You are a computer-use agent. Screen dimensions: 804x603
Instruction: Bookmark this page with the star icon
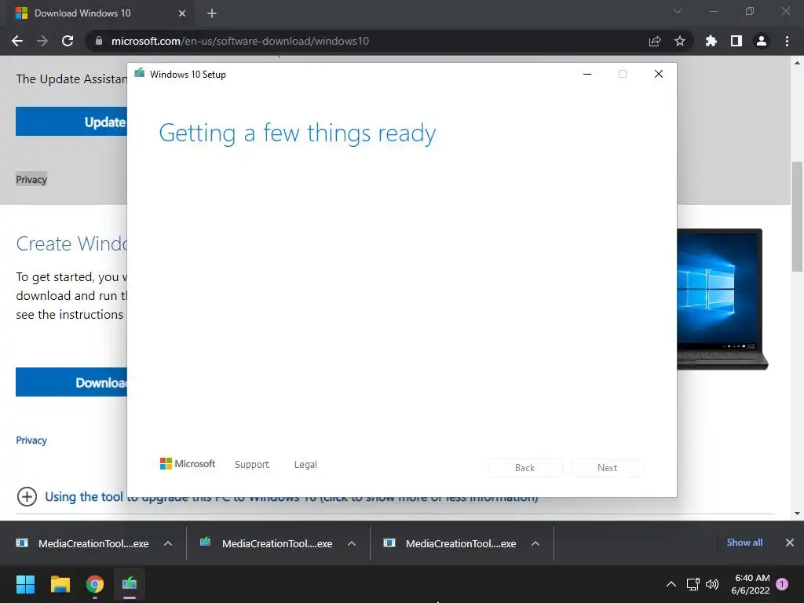click(x=680, y=41)
